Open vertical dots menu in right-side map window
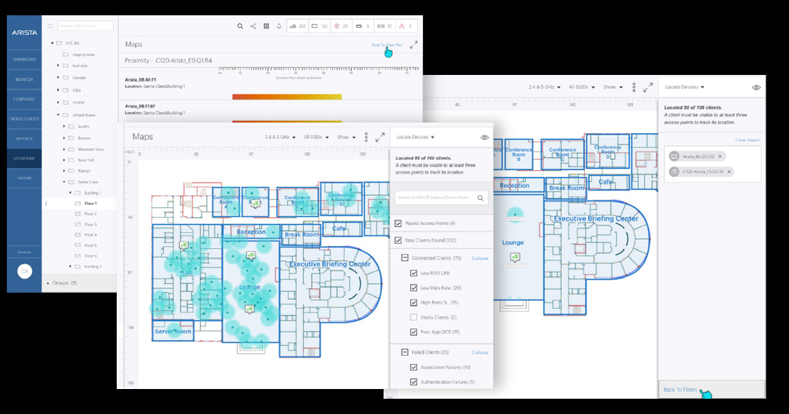This screenshot has height=414, width=789. click(x=634, y=88)
